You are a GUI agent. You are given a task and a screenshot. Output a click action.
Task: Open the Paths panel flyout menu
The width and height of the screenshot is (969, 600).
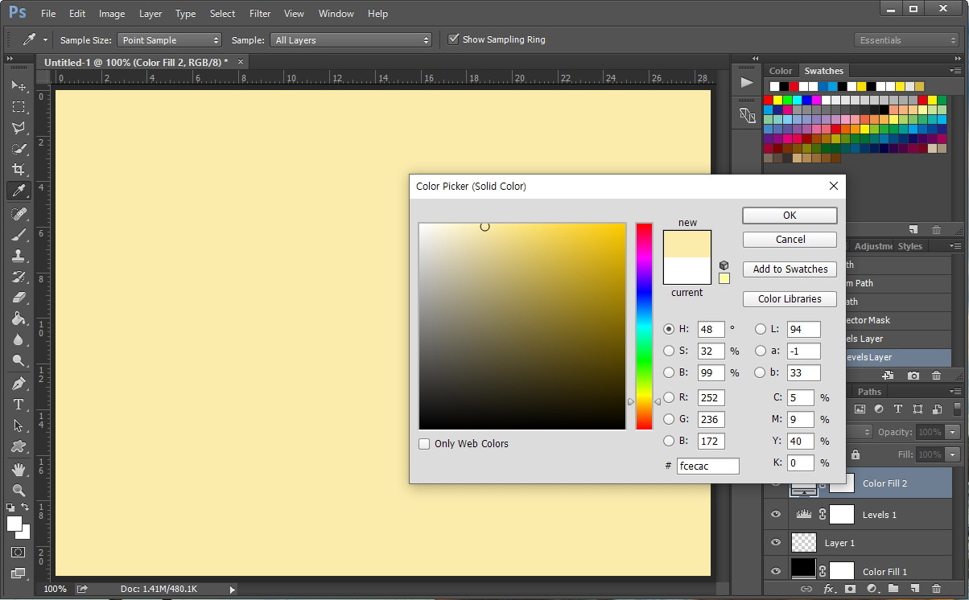955,392
